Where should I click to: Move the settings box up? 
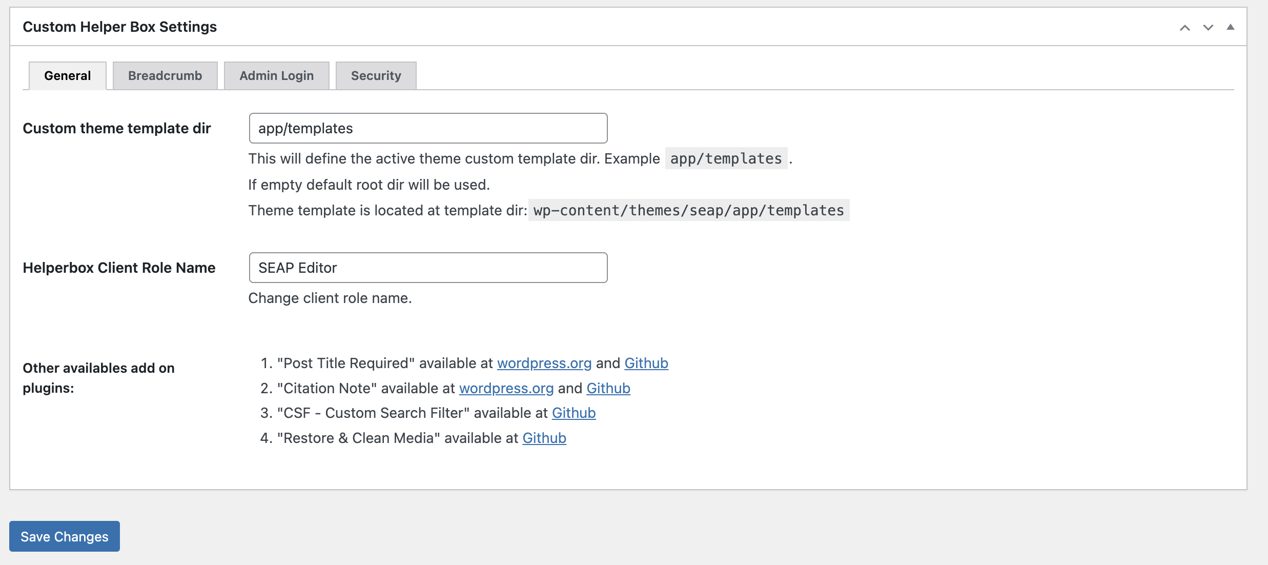pyautogui.click(x=1184, y=28)
